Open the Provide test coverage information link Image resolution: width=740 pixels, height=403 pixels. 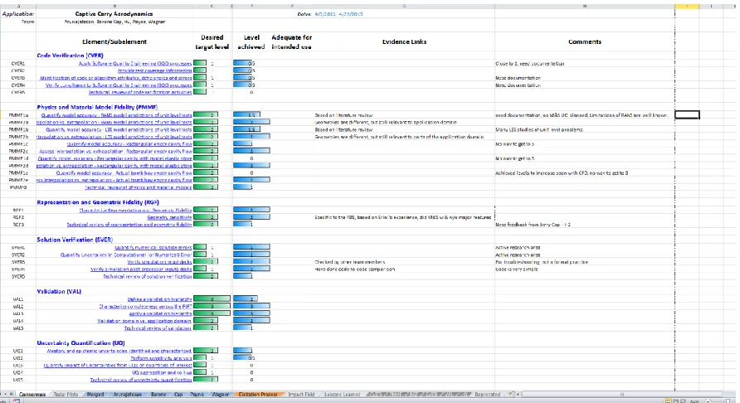coord(155,70)
